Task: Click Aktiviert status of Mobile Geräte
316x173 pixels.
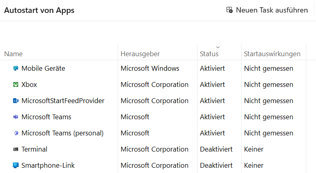Action: 212,68
